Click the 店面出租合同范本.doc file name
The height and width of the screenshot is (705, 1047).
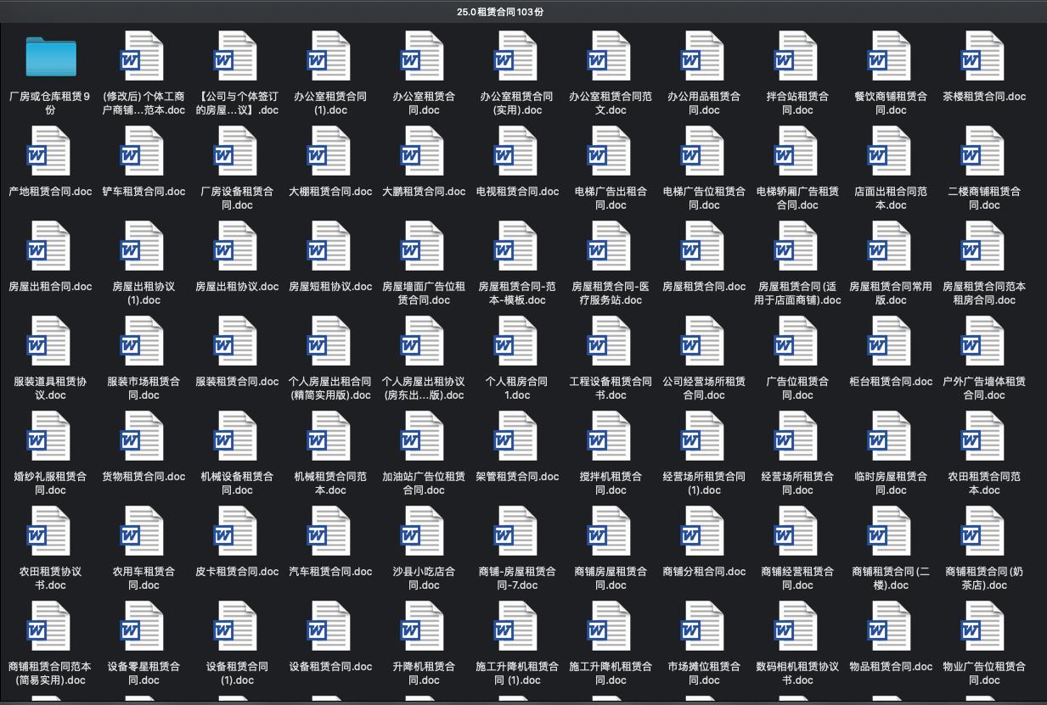pos(891,199)
